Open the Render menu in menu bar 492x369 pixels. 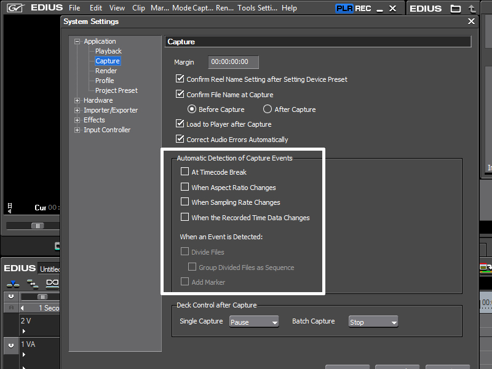[224, 8]
